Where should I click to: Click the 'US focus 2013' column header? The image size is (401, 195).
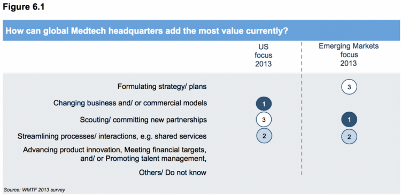pos(264,55)
